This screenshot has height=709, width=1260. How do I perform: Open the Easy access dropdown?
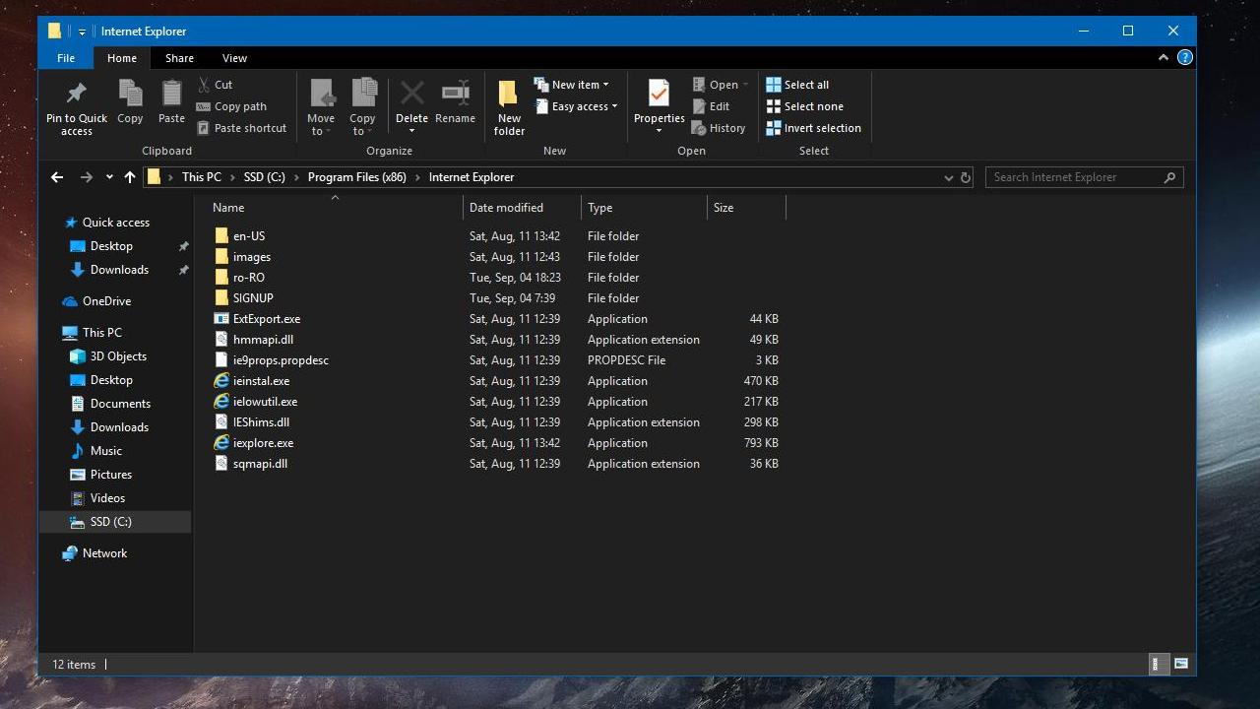[x=576, y=106]
